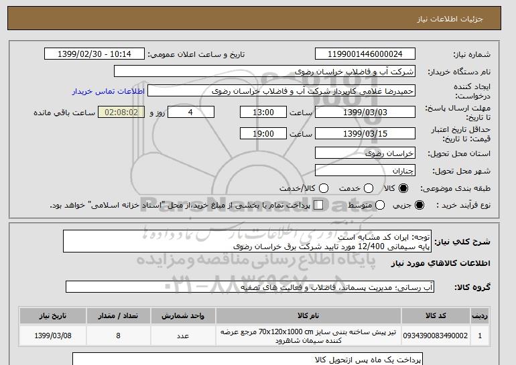Open اطلاعات تماس خریدار link
516x365 pixels.
click(109, 91)
